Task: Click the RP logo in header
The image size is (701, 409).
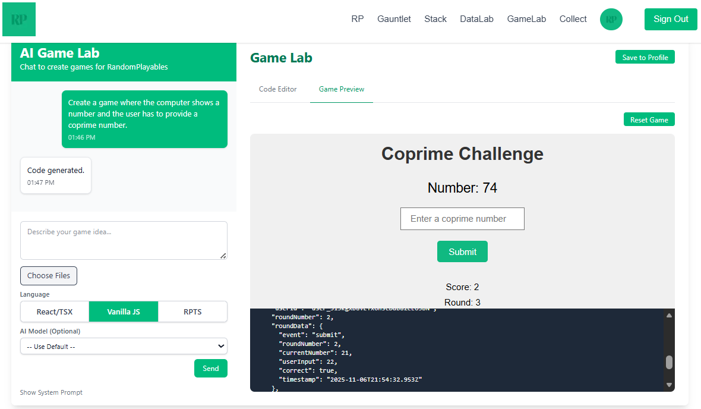Action: (x=19, y=19)
